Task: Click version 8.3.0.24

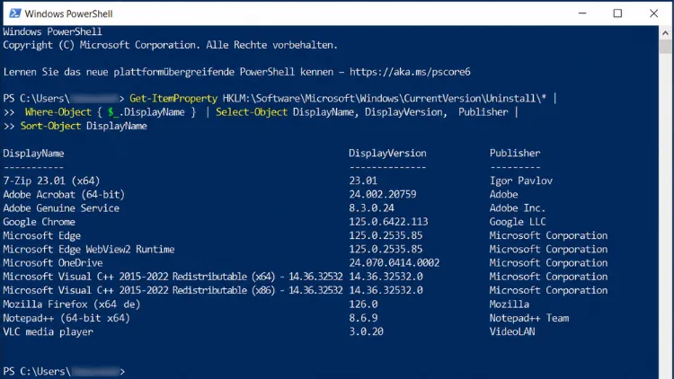Action: tap(371, 208)
